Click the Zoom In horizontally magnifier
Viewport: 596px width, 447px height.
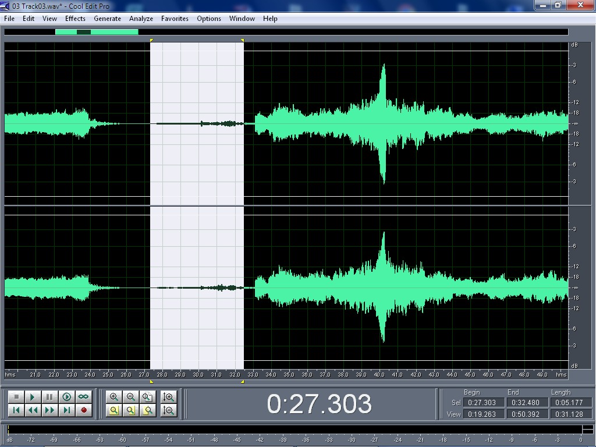point(113,397)
